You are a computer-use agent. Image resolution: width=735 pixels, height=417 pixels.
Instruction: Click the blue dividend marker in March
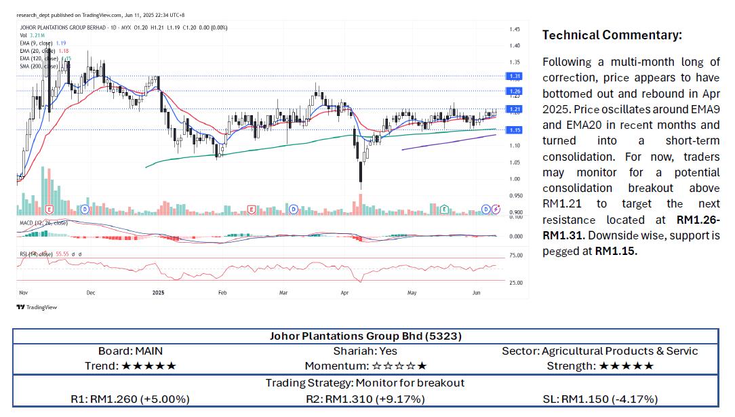pos(294,209)
